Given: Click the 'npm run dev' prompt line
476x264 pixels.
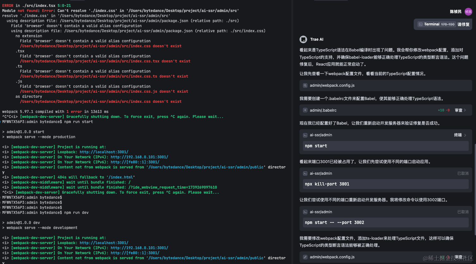Looking at the screenshot, I should pyautogui.click(x=45, y=213).
